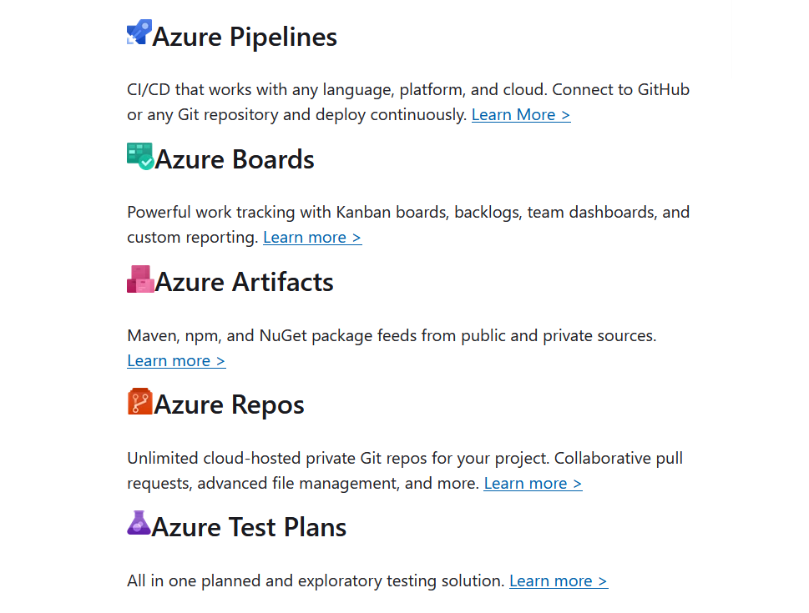Open Learn more link for Azure Artifacts
The image size is (809, 613).
[x=176, y=361]
